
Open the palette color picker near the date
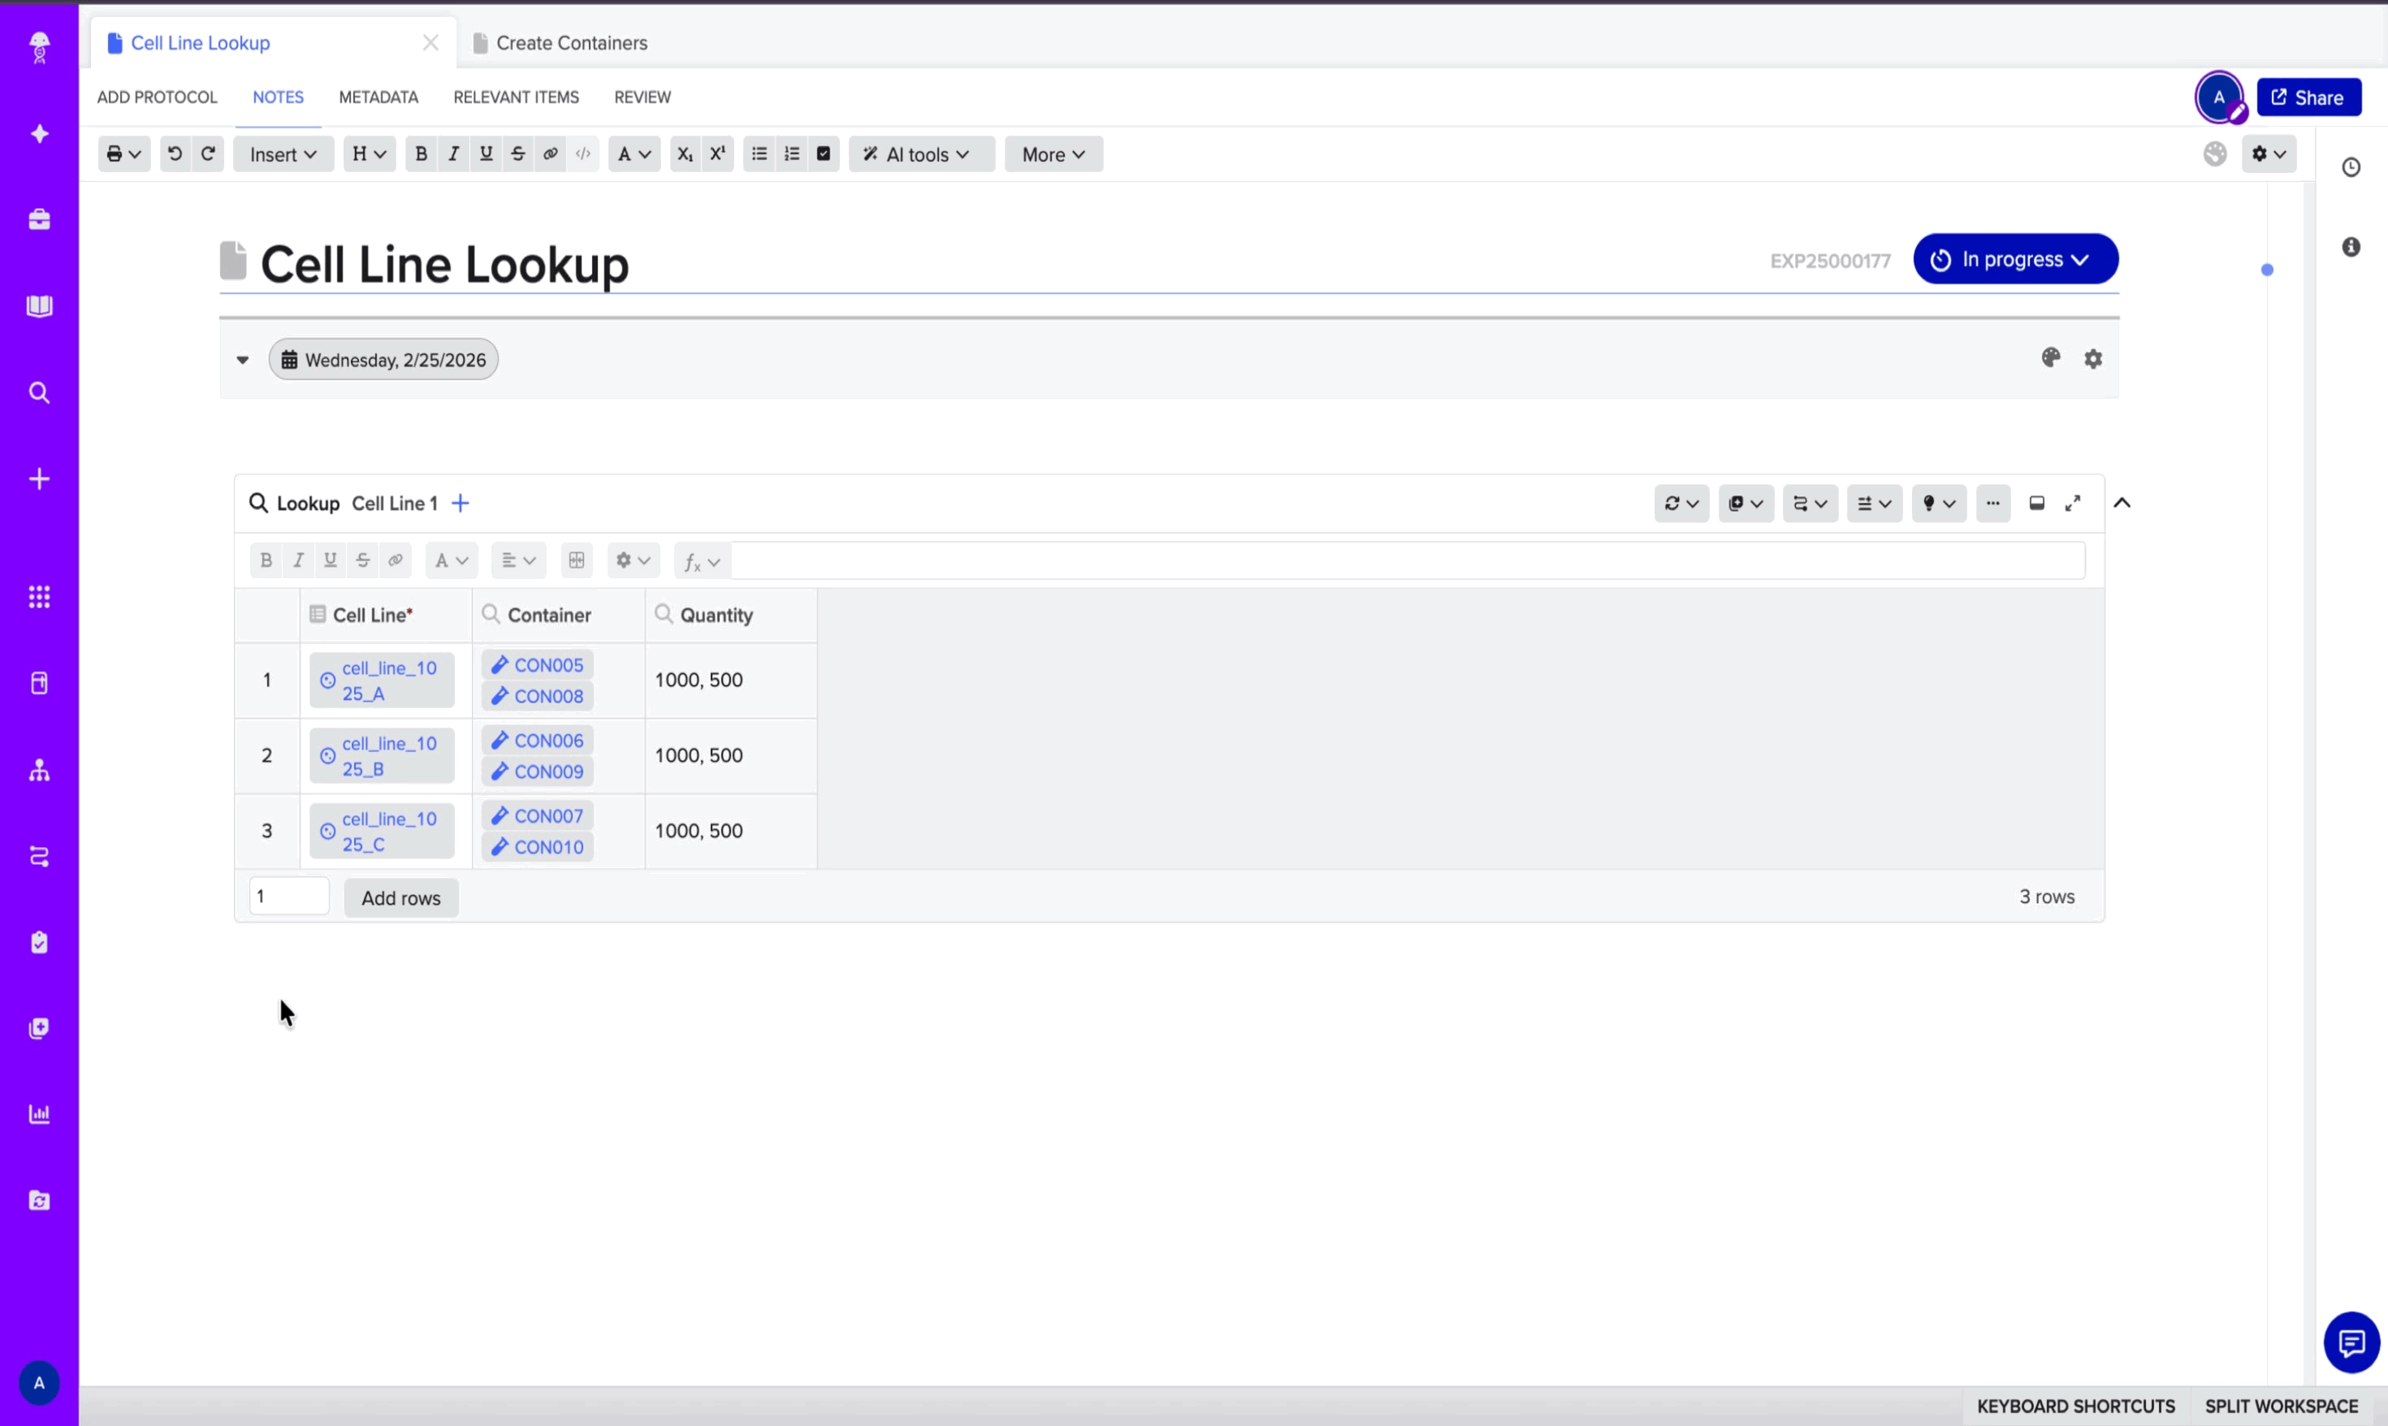click(x=2051, y=357)
